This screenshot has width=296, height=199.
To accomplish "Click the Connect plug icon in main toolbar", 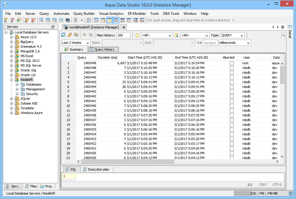I will 27,20.
